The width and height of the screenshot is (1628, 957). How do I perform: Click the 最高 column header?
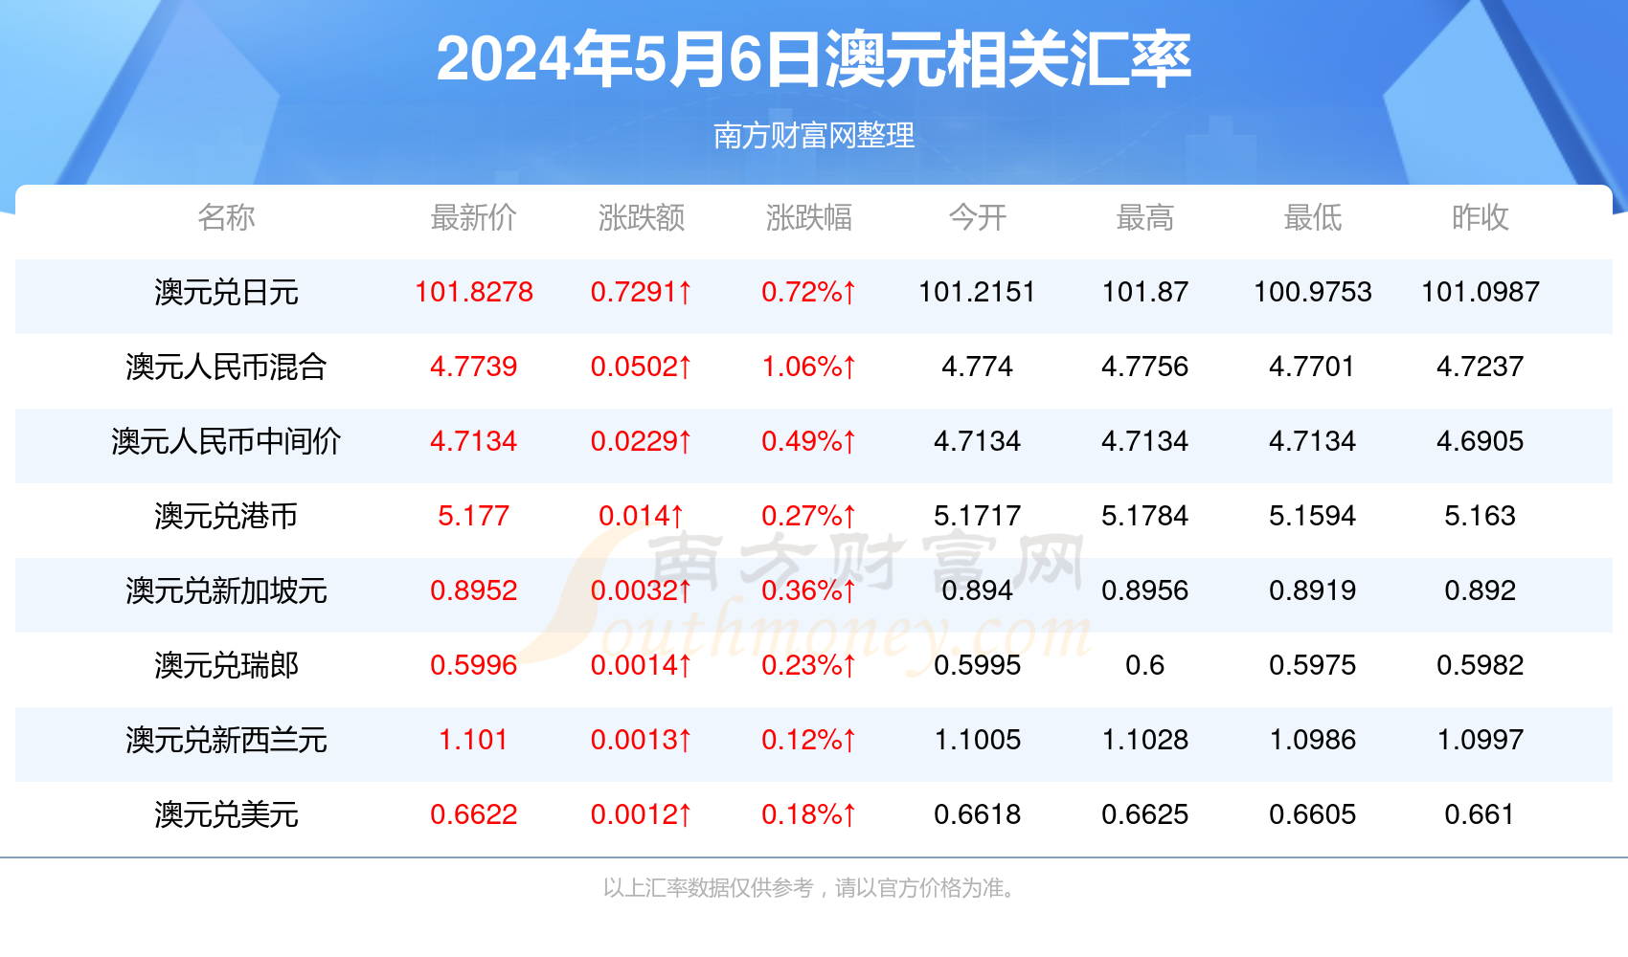1144,217
